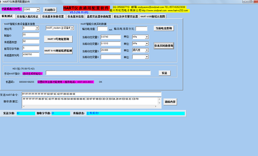Click the 手动HART指令 text input box
258x156 pixels.
pyautogui.click(x=98, y=73)
